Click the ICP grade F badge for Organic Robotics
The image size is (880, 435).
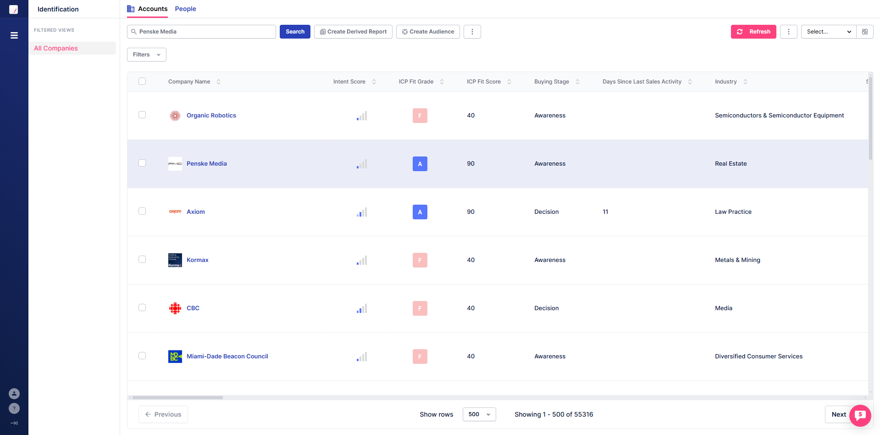coord(420,116)
